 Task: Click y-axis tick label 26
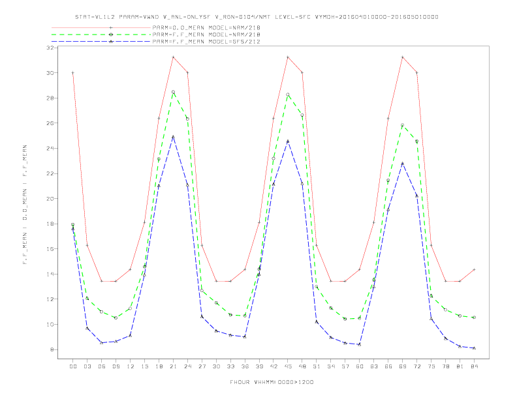pos(50,123)
